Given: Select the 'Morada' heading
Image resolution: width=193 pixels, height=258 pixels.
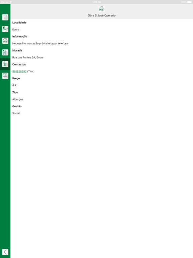Looking at the screenshot, I should pyautogui.click(x=17, y=50).
